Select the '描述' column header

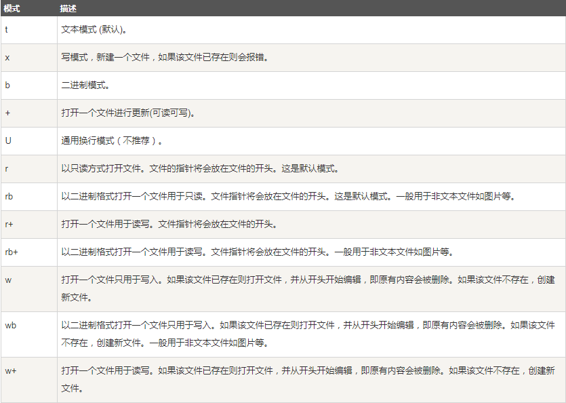[68, 8]
